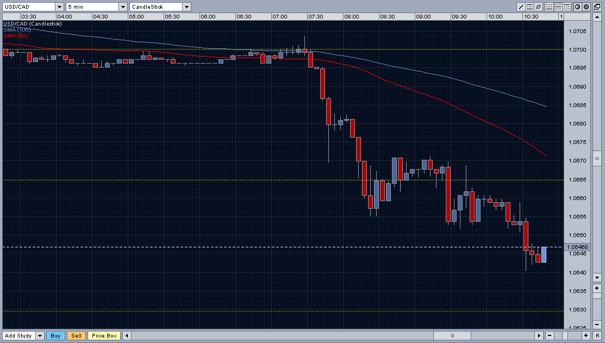Click the horizontal scrollbar right arrow
The width and height of the screenshot is (605, 343).
pos(539,336)
